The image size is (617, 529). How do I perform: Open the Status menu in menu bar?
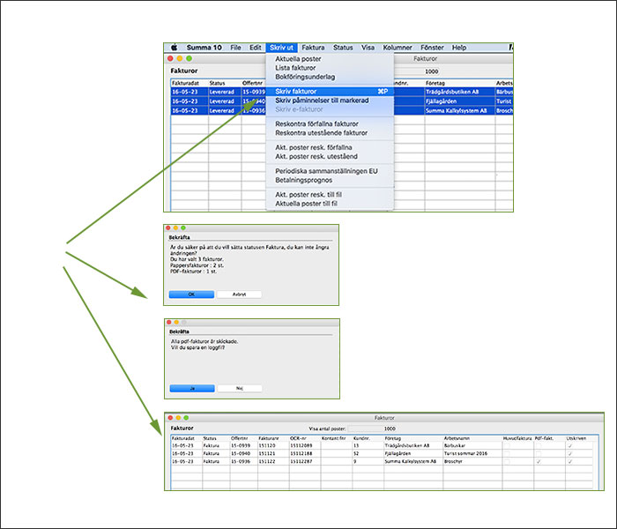343,48
